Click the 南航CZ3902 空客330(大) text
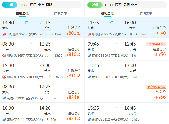The height and width of the screenshot is (124, 169). click(x=110, y=77)
